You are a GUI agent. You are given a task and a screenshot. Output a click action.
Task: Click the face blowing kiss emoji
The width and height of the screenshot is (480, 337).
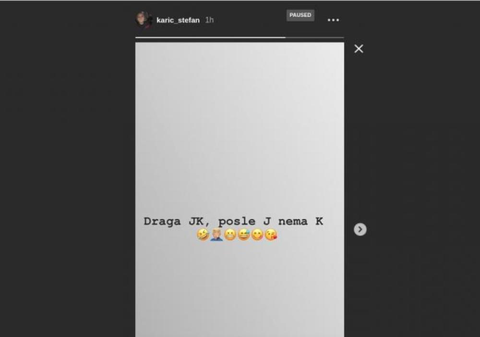[271, 235]
